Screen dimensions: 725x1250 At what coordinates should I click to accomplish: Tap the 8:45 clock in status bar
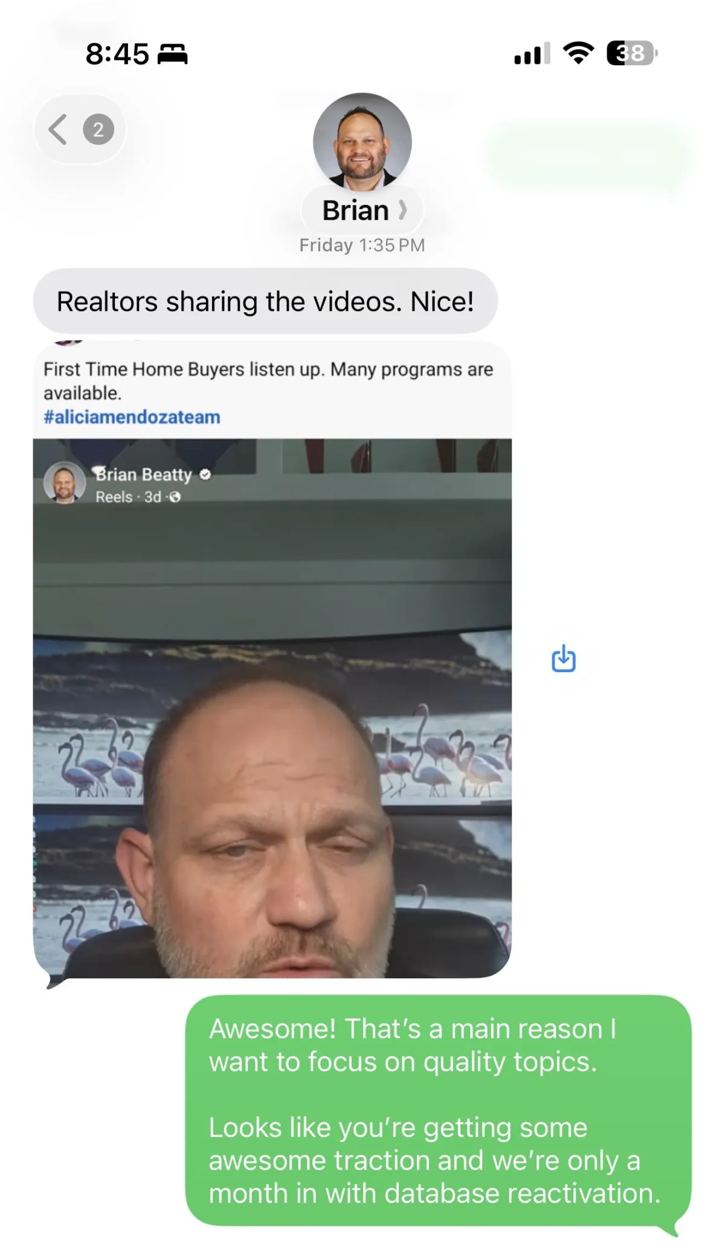point(117,54)
